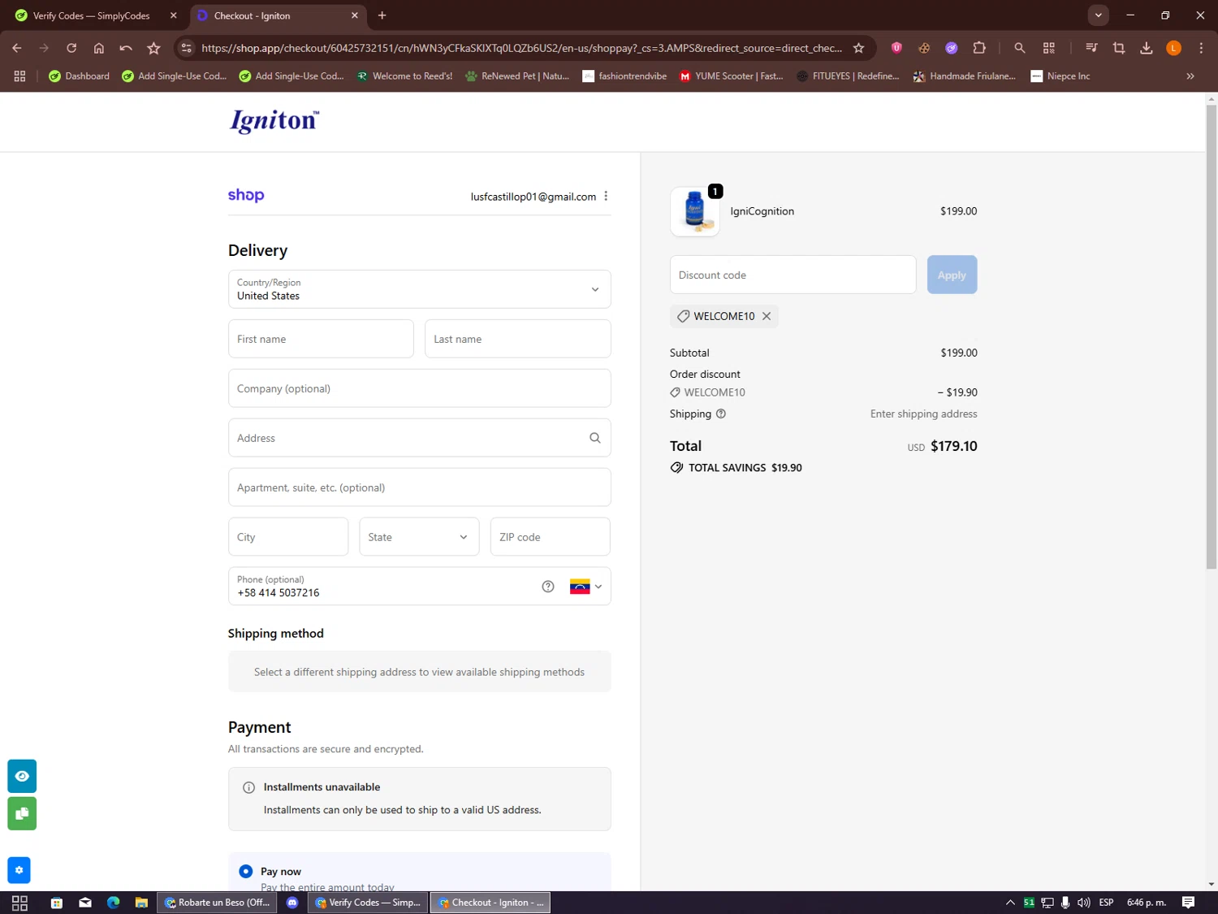Click the City field
This screenshot has height=914, width=1218.
pyautogui.click(x=288, y=537)
